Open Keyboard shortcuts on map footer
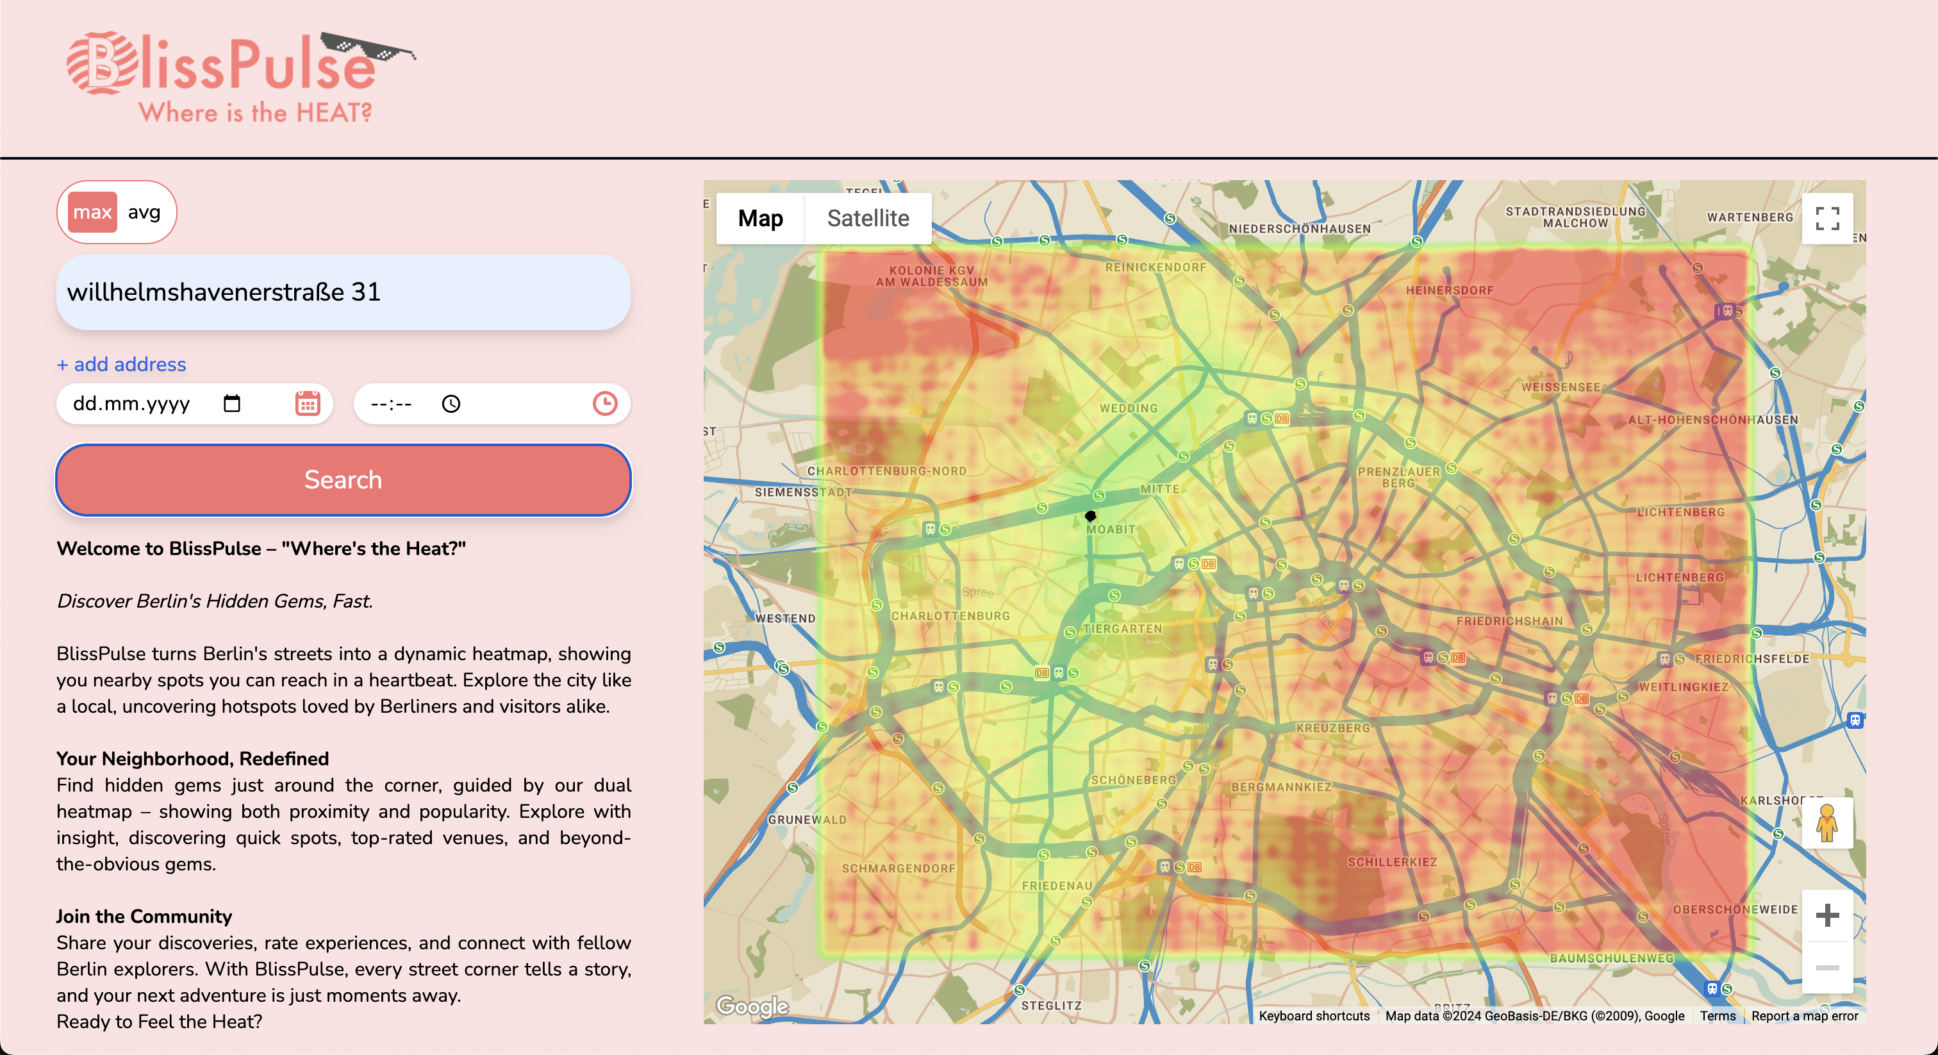The width and height of the screenshot is (1938, 1055). (x=1314, y=1016)
